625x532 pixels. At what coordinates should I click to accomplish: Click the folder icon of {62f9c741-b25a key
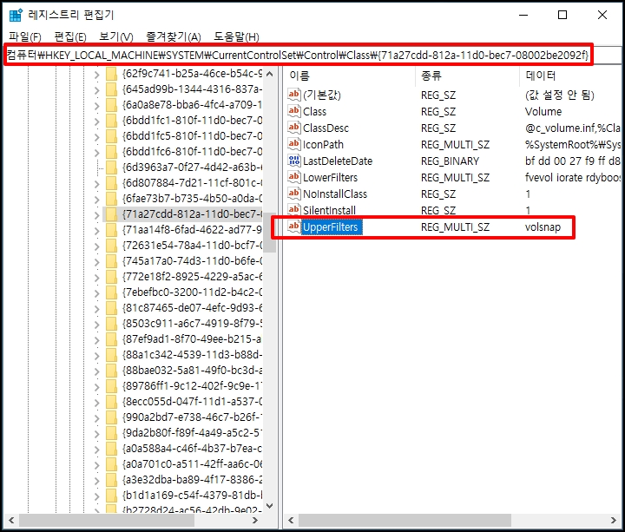112,74
